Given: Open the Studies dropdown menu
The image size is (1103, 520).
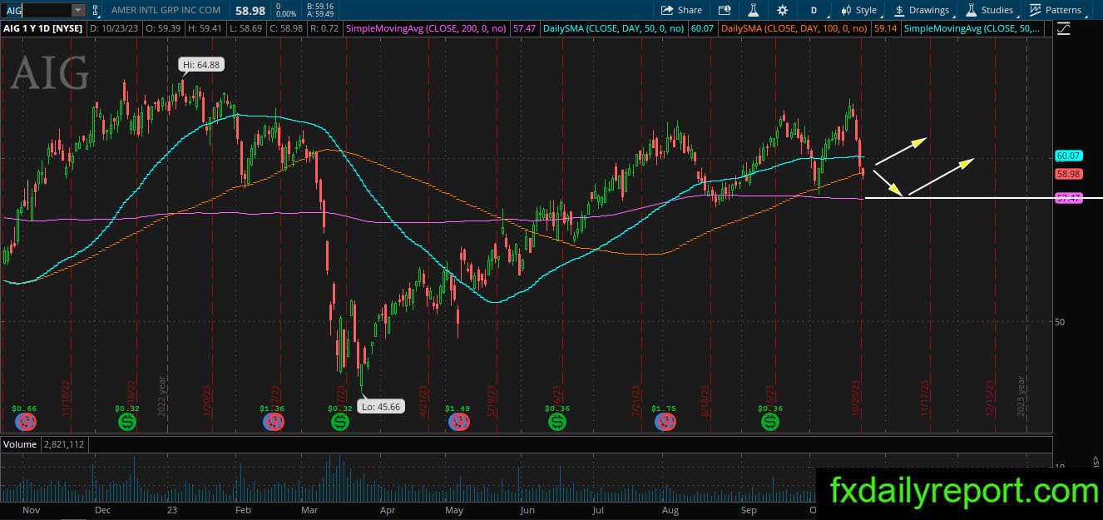Looking at the screenshot, I should [x=989, y=10].
